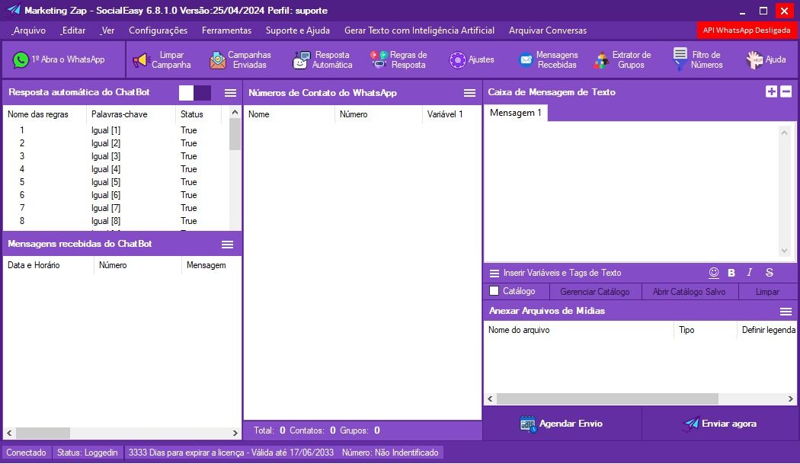Open the Arquivo menu
The width and height of the screenshot is (800, 464).
(x=29, y=30)
